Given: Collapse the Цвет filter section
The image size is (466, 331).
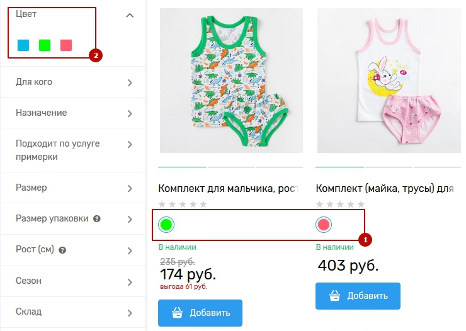Looking at the screenshot, I should (130, 15).
